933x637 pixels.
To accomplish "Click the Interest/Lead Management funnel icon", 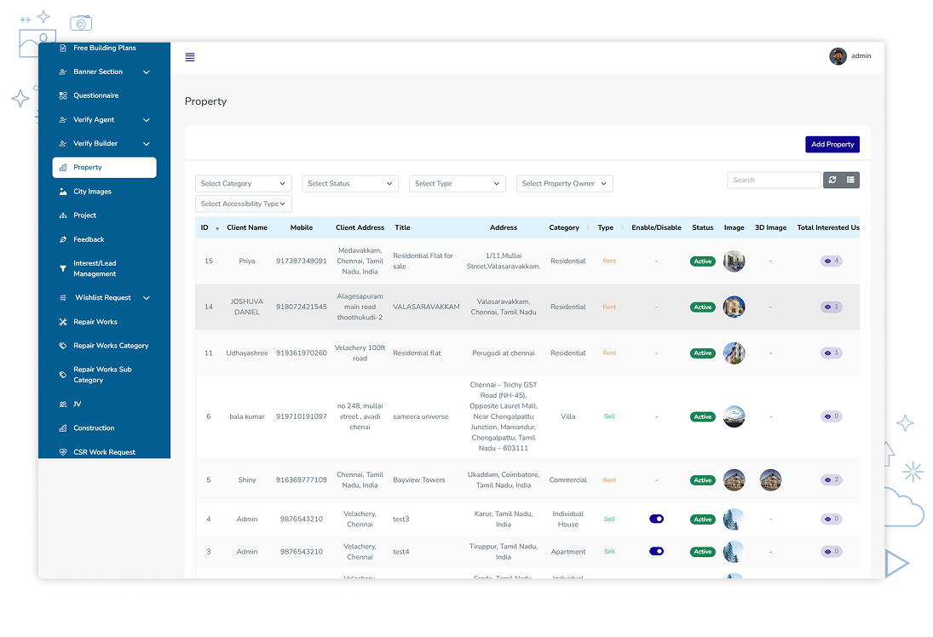I will pyautogui.click(x=63, y=269).
